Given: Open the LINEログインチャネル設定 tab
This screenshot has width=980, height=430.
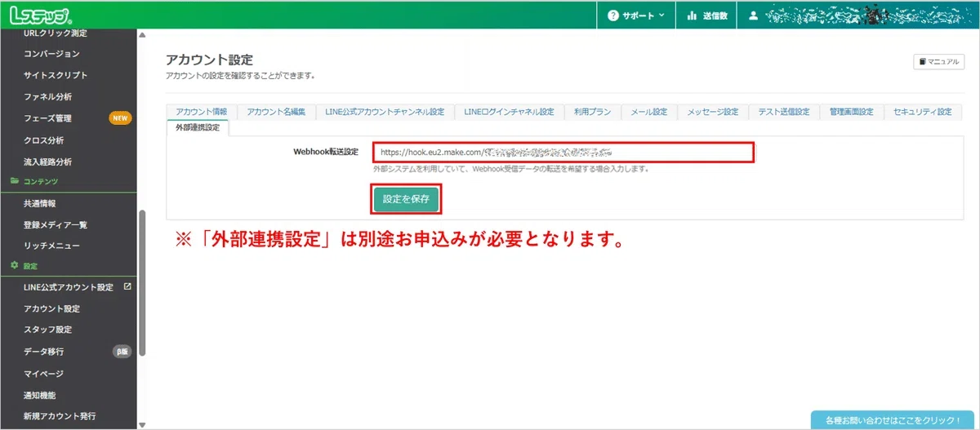Looking at the screenshot, I should pyautogui.click(x=509, y=112).
